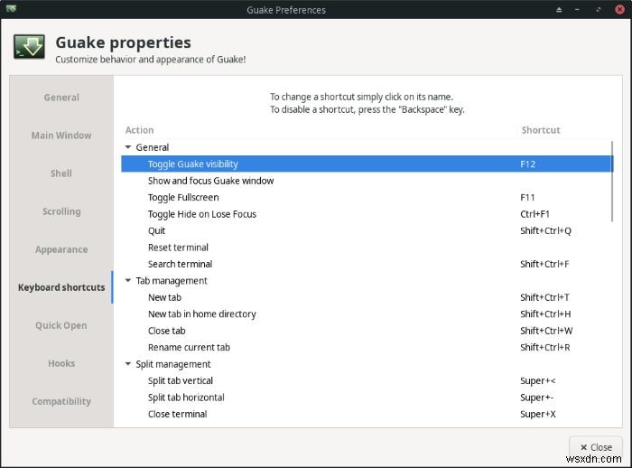Select the Search terminal action
This screenshot has width=632, height=468.
[367, 264]
